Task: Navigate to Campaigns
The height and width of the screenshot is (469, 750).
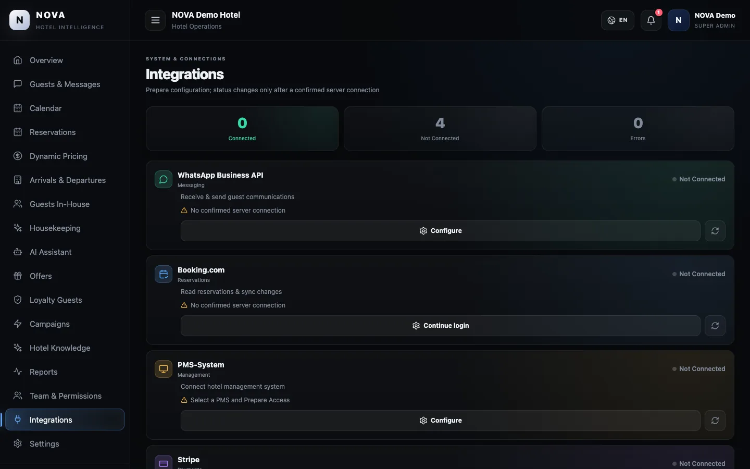Action: (65, 324)
